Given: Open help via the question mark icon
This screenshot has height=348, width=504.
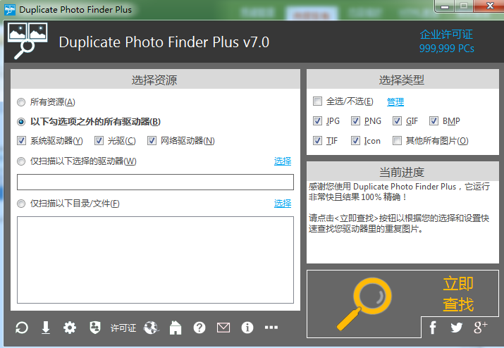Looking at the screenshot, I should click(199, 328).
